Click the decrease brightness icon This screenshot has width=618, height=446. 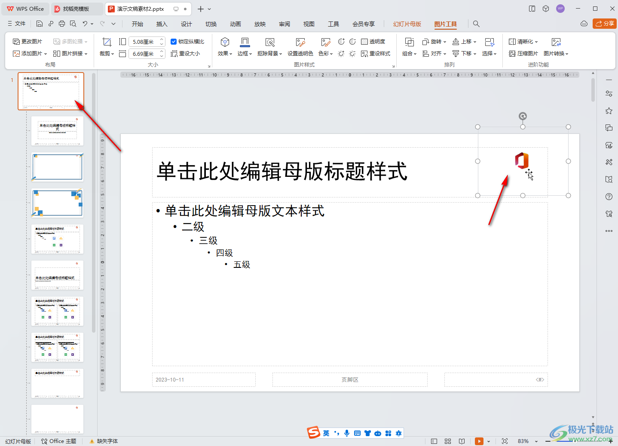click(x=352, y=54)
